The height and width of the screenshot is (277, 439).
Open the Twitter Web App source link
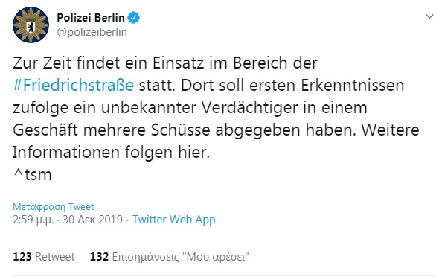pyautogui.click(x=174, y=220)
